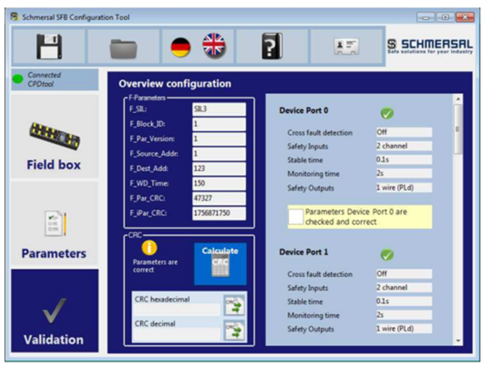Screen dimensions: 491x368
Task: Open the help book icon
Action: (272, 46)
